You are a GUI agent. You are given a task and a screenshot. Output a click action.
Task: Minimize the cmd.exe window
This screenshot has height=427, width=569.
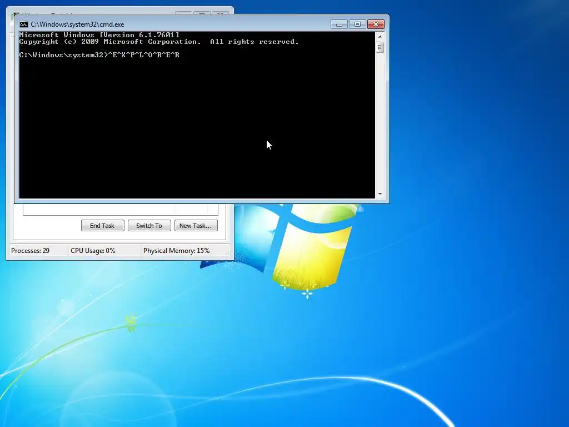pos(339,24)
